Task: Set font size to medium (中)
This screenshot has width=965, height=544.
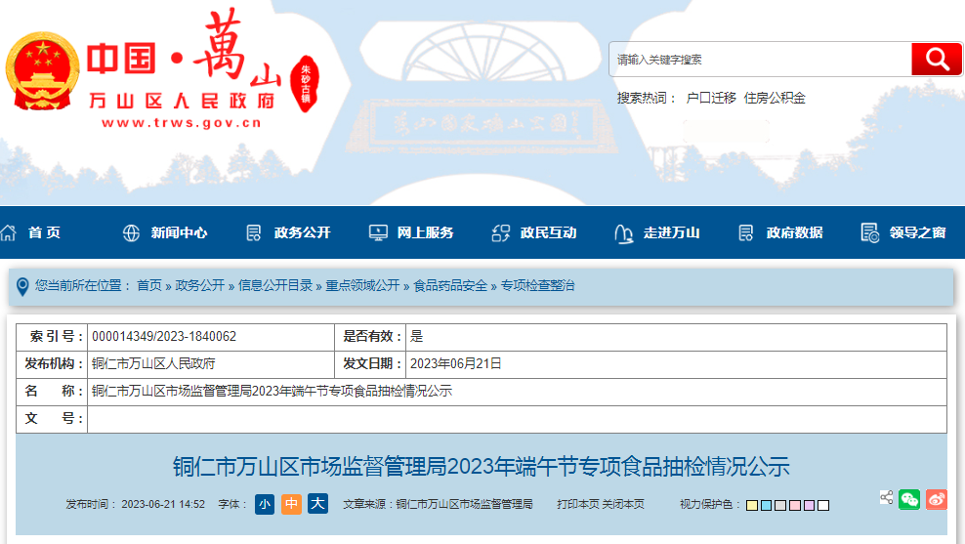Action: (x=291, y=504)
